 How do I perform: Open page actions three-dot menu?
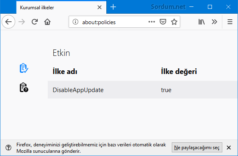[x=152, y=22]
